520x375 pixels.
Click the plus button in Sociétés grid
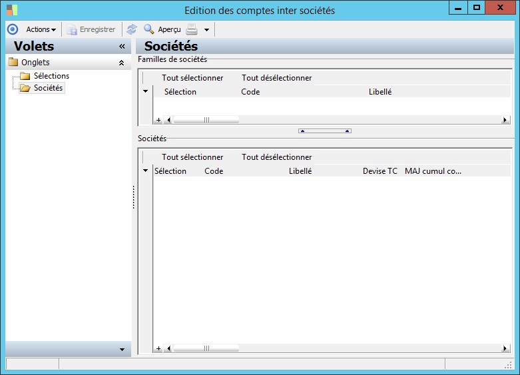coord(158,349)
